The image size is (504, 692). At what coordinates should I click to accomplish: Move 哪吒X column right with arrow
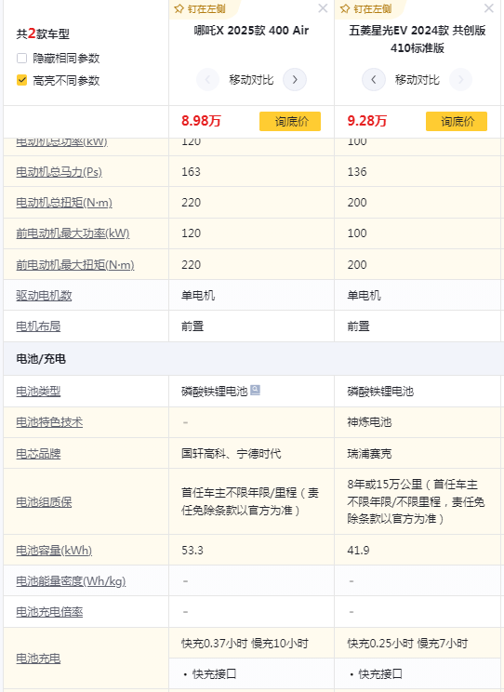coord(295,80)
